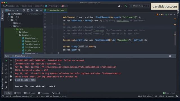Click the down arrow icon in Run panel
Image resolution: width=180 pixels, height=101 pixels.
click(11, 65)
